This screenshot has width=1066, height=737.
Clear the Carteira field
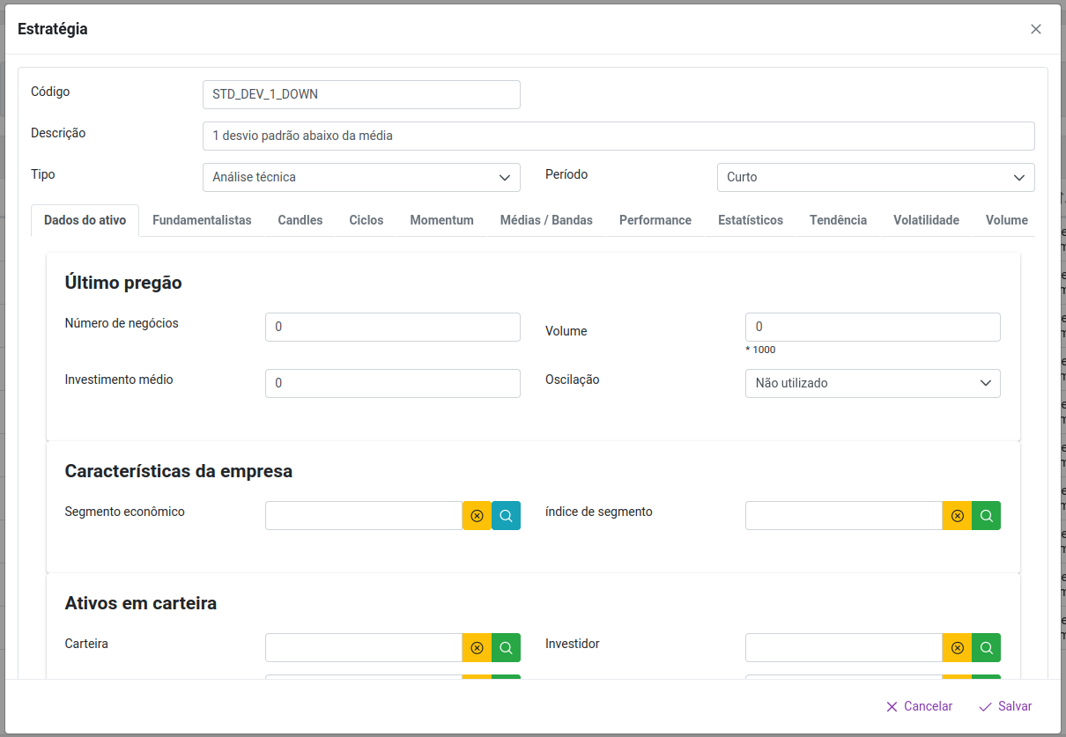[x=477, y=648]
